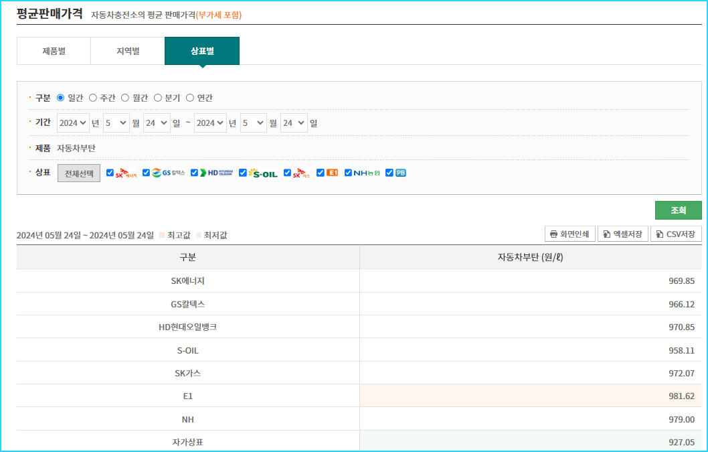Switch to the 상표별 tab
The image size is (708, 452).
(x=202, y=51)
